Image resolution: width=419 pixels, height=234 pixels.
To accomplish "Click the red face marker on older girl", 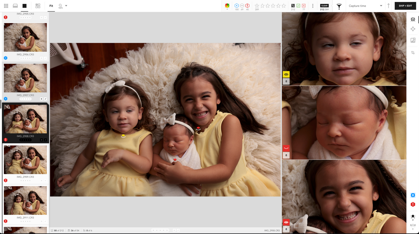I will (198, 128).
